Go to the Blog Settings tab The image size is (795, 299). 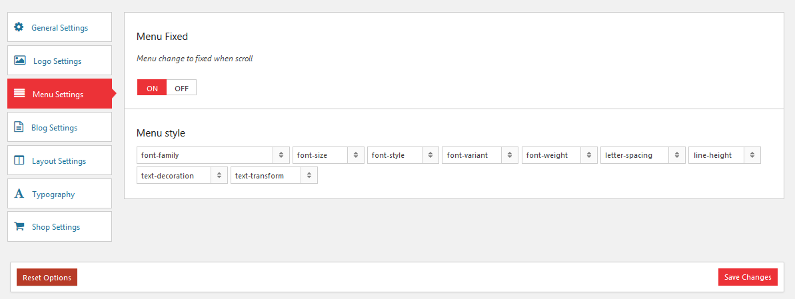(59, 127)
